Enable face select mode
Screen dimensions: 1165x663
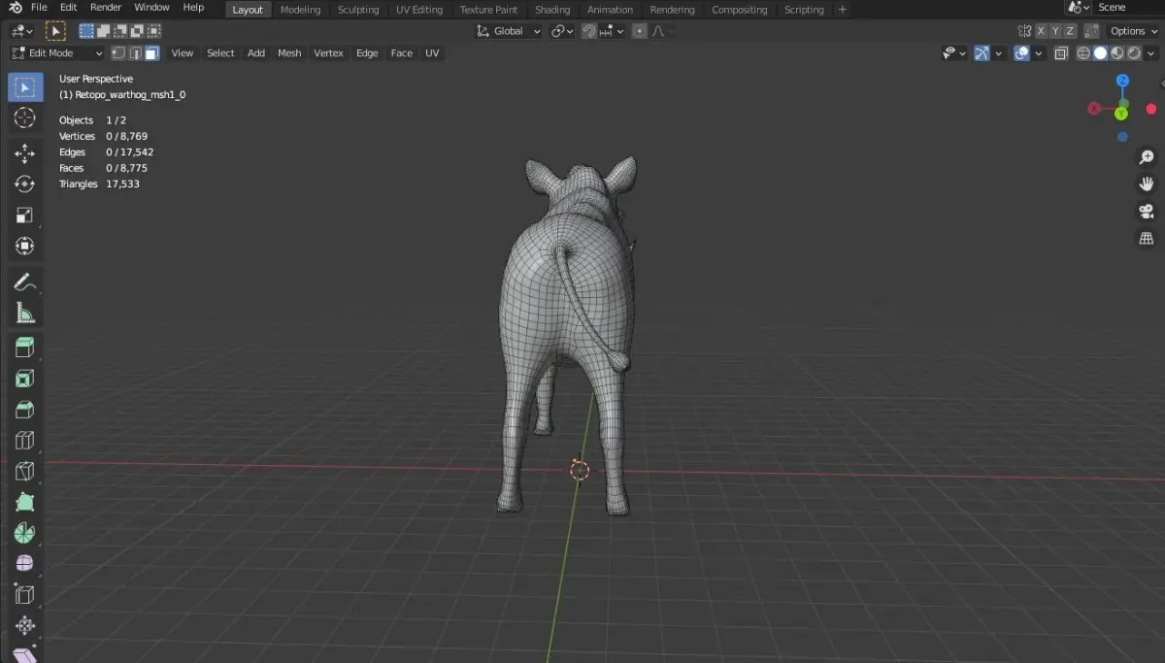click(151, 53)
